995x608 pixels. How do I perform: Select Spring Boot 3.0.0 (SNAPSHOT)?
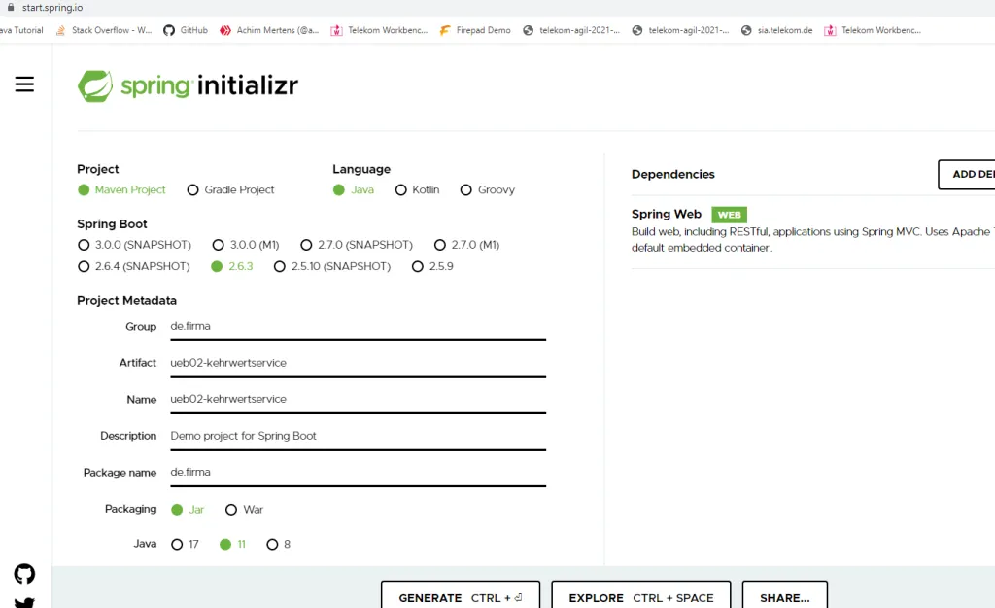click(x=134, y=244)
